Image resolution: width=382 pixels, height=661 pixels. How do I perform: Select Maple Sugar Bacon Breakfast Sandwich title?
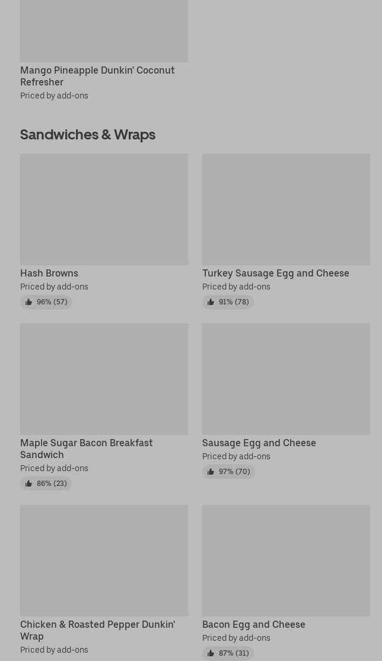[87, 449]
